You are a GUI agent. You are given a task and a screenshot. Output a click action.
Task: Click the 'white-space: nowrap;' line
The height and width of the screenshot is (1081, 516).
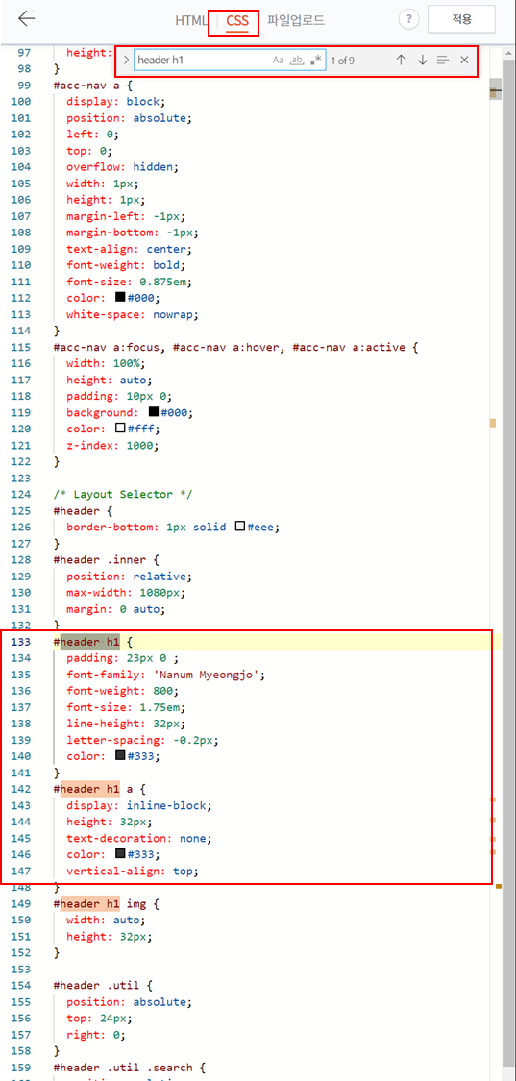pos(134,314)
